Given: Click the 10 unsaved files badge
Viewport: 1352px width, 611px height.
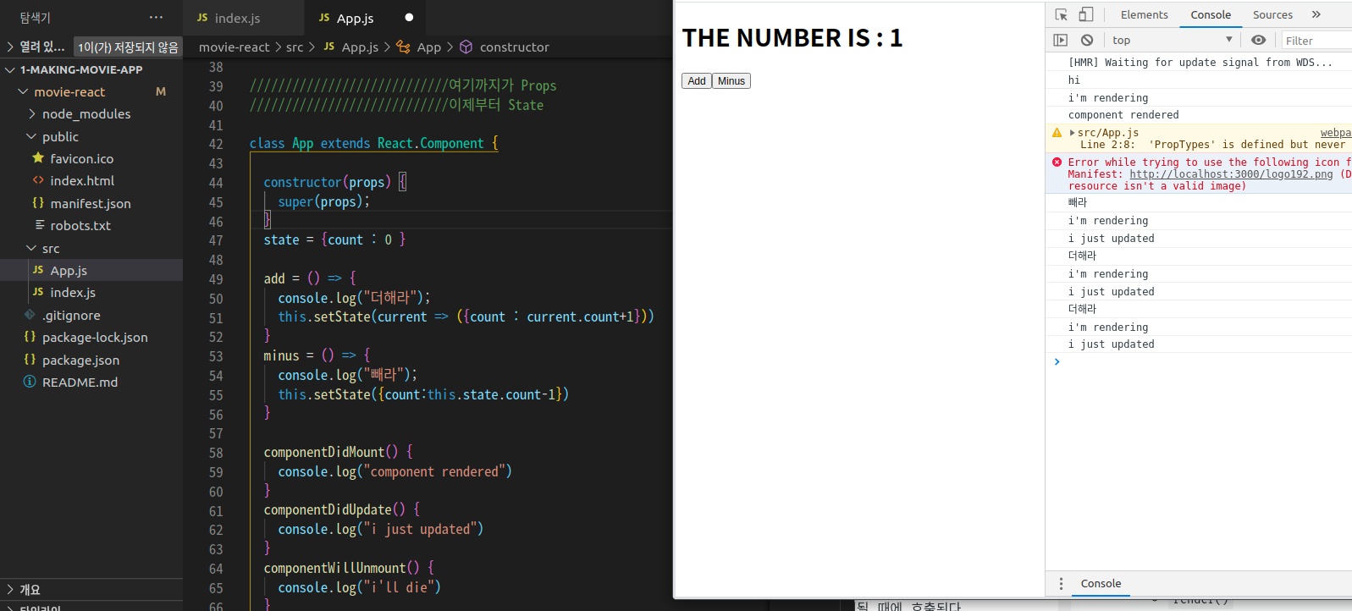Looking at the screenshot, I should pyautogui.click(x=128, y=47).
